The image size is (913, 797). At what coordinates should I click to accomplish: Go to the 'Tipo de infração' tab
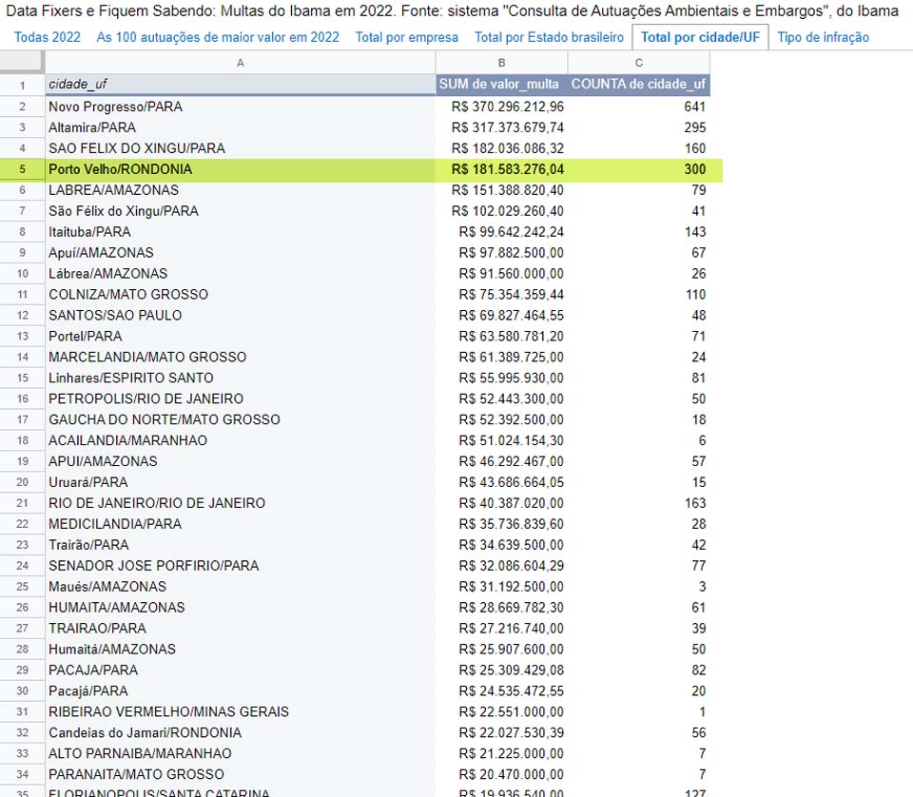pyautogui.click(x=823, y=37)
